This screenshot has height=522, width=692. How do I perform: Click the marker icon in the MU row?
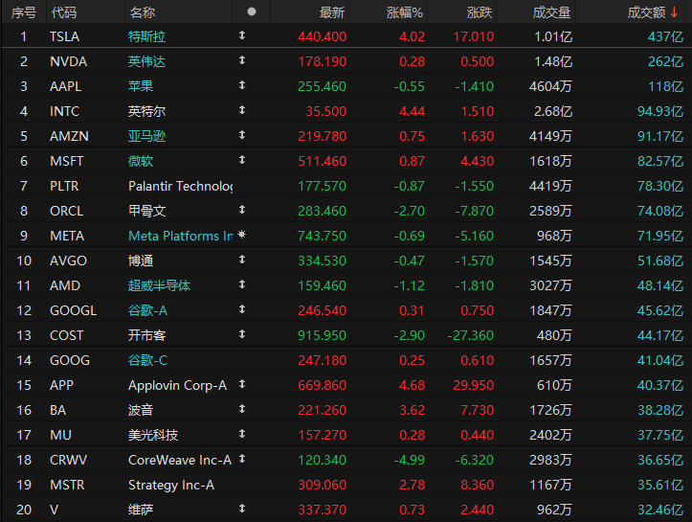click(x=242, y=434)
